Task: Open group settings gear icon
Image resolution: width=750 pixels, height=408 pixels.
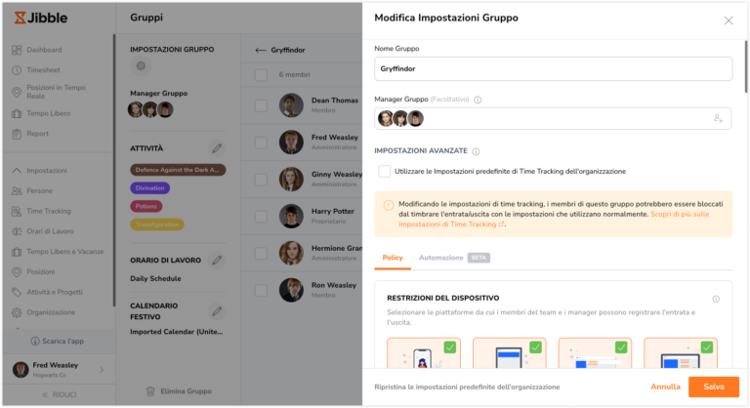Action: coord(141,66)
